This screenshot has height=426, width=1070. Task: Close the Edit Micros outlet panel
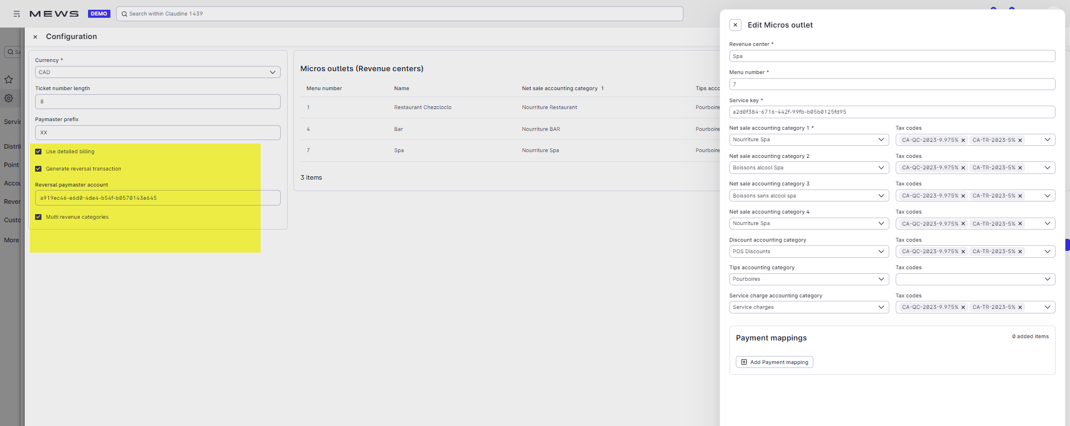pyautogui.click(x=735, y=25)
